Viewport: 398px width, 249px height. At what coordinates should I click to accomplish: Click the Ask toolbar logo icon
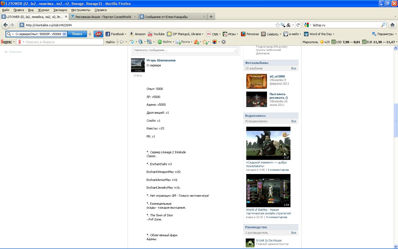[98, 34]
